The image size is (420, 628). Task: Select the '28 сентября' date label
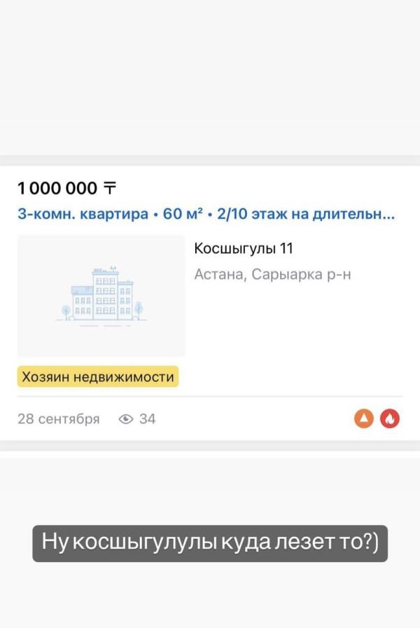(59, 418)
